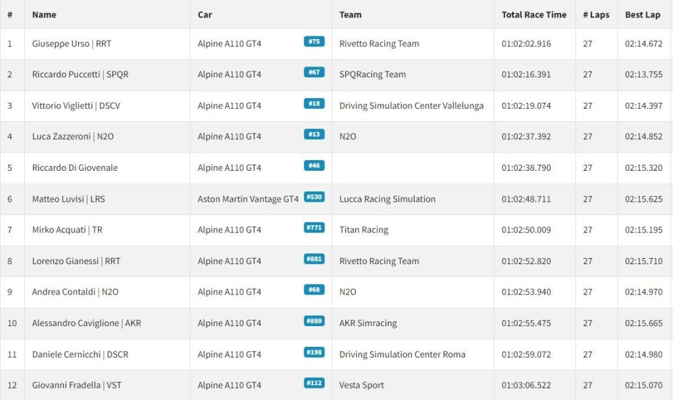
Task: Sort by Total Race Time header
Action: [534, 15]
